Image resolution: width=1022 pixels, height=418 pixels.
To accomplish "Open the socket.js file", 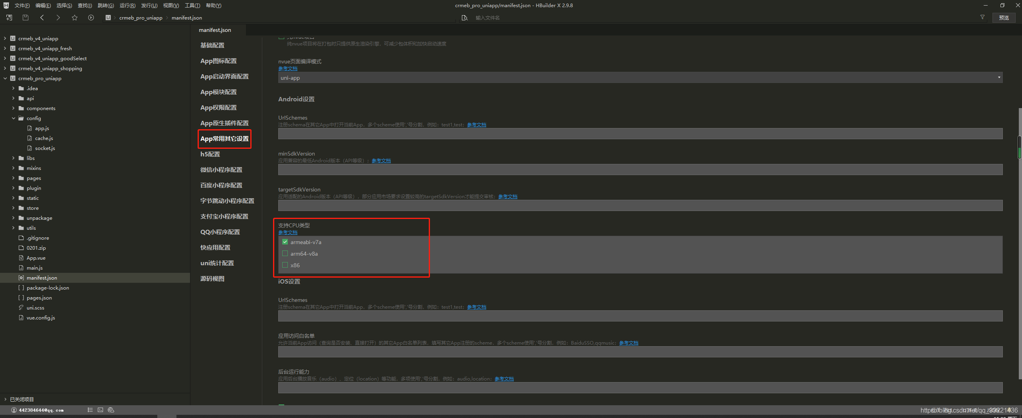I will (x=45, y=148).
